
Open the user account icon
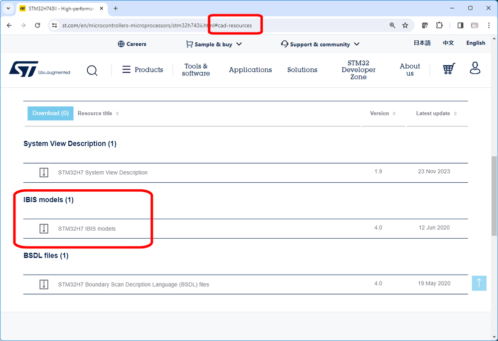pos(475,68)
